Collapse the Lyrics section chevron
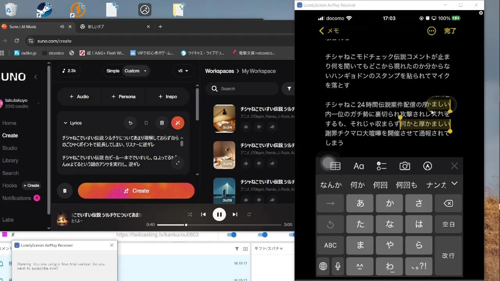 coord(65,123)
